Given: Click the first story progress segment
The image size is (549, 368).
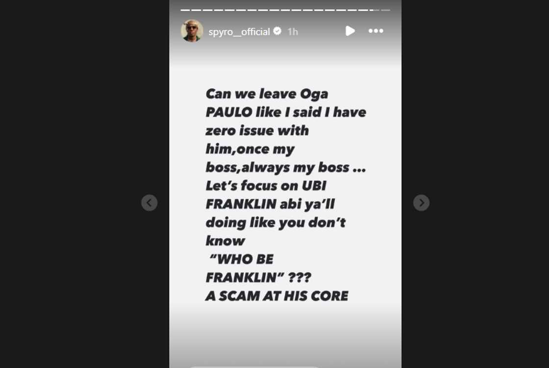Looking at the screenshot, I should coord(185,10).
